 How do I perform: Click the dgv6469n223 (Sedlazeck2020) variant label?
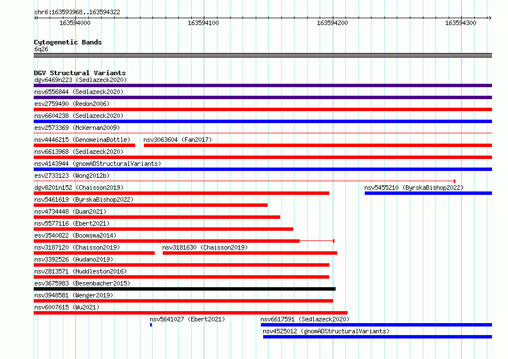[x=80, y=80]
